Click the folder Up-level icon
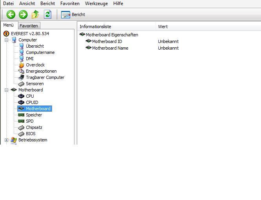This screenshot has height=200, width=261. pos(35,14)
